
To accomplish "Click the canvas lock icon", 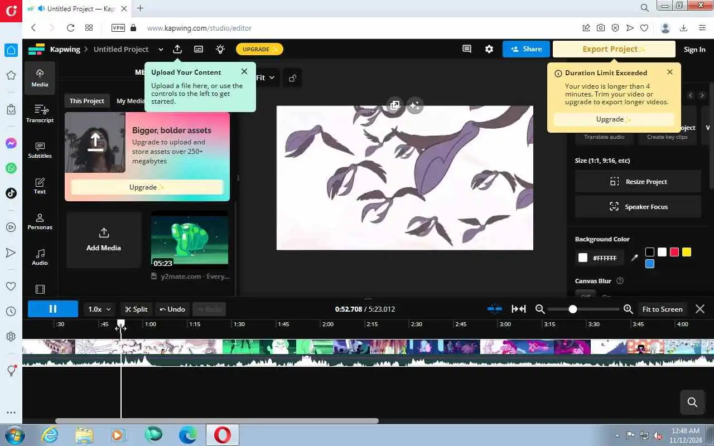I will pos(292,78).
